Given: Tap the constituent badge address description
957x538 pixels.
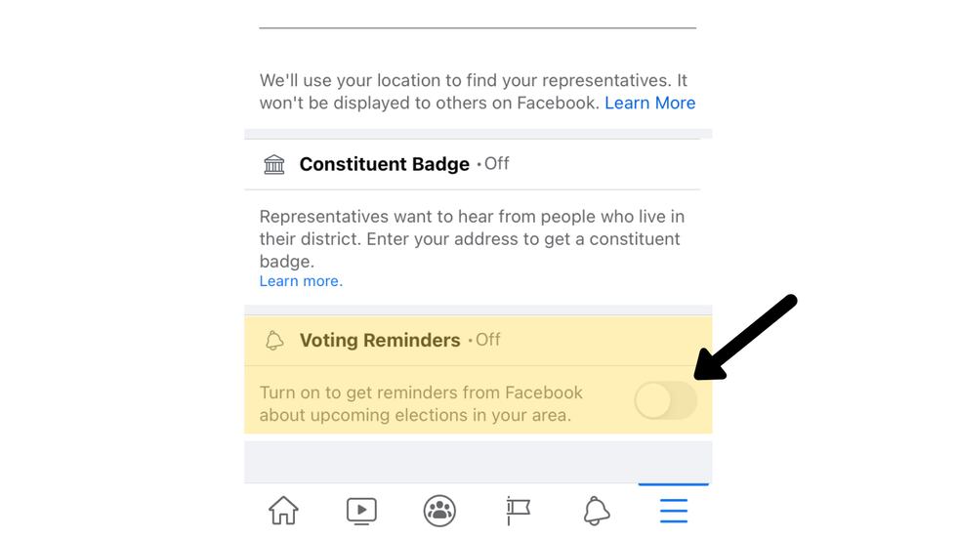Looking at the screenshot, I should [470, 238].
